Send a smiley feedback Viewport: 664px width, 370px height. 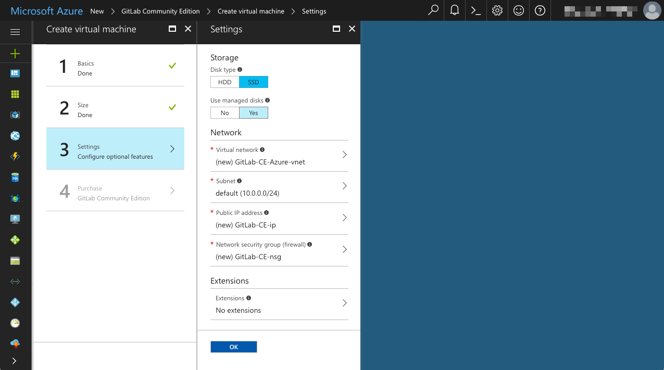tap(518, 10)
